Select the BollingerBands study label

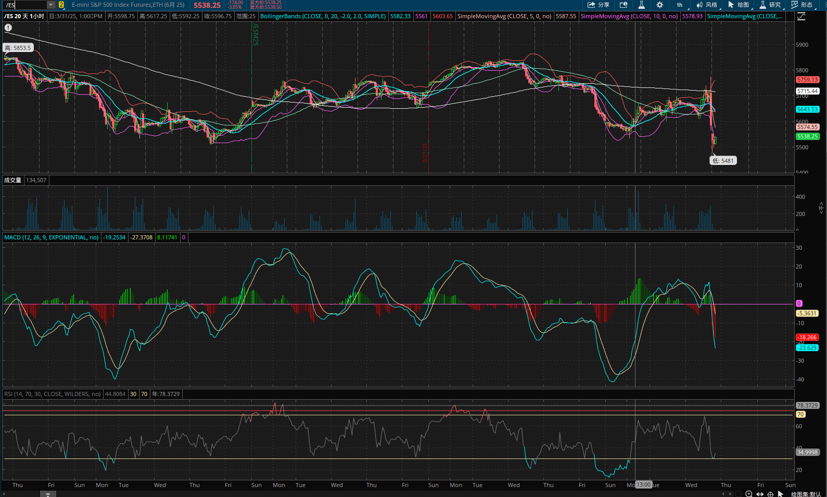(x=323, y=16)
